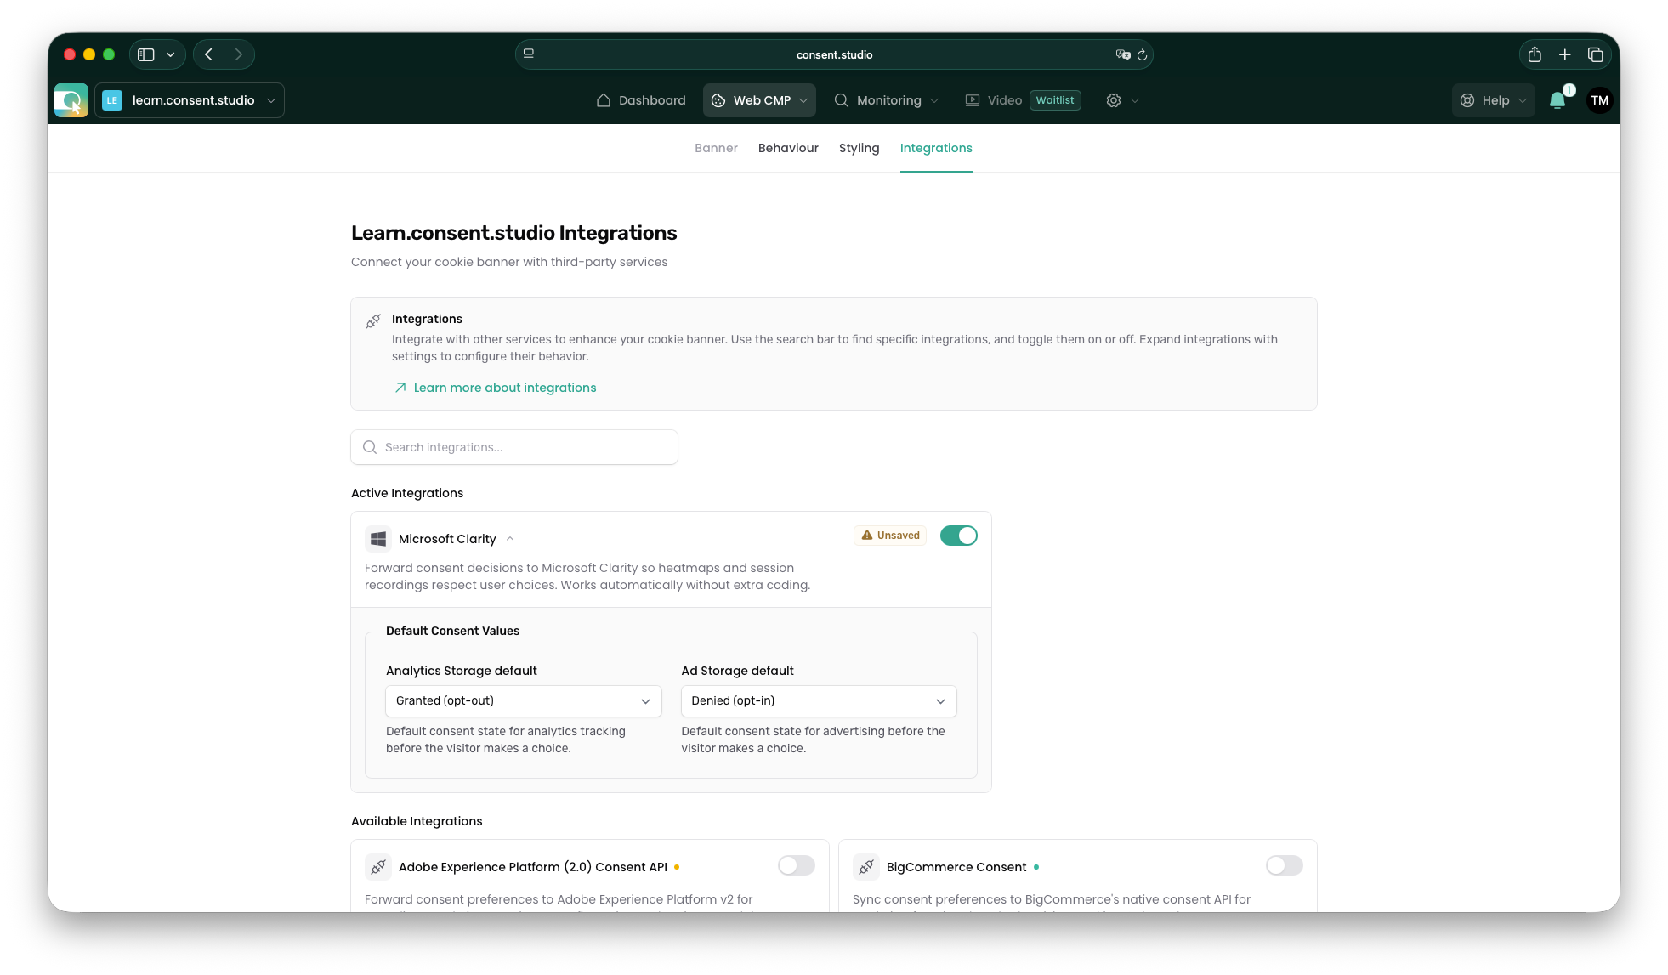Open the TM user avatar menu

tap(1600, 100)
